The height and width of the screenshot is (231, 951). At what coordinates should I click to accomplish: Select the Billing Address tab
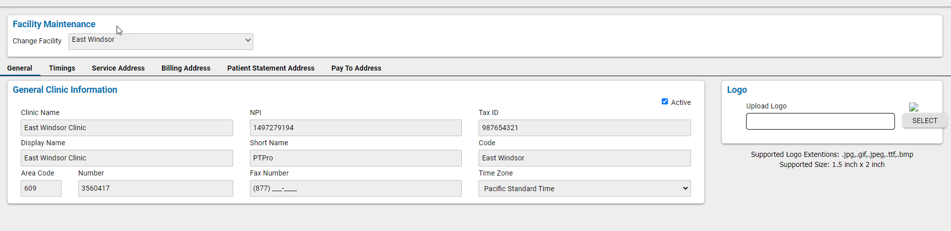pos(186,68)
